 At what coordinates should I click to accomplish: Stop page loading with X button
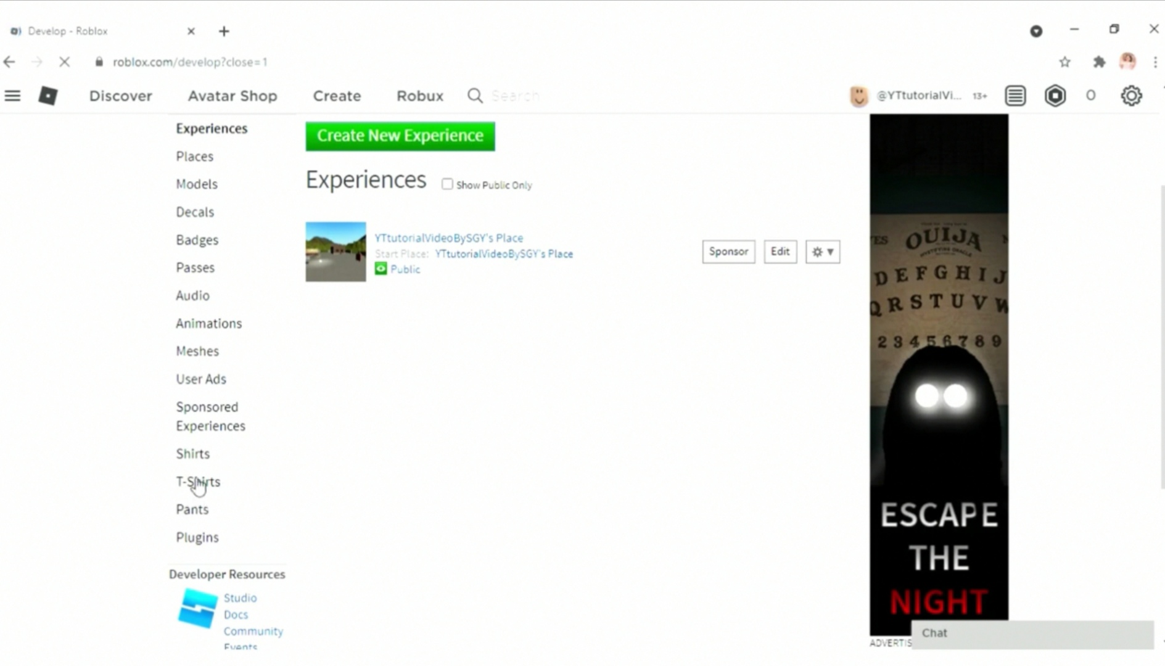point(65,62)
